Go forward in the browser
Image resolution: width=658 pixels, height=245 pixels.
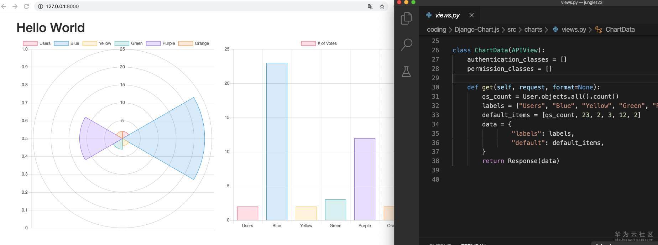pyautogui.click(x=15, y=6)
